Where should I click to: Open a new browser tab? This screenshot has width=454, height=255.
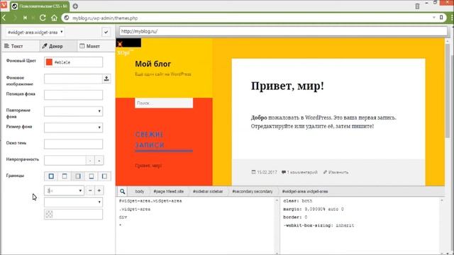[75, 6]
